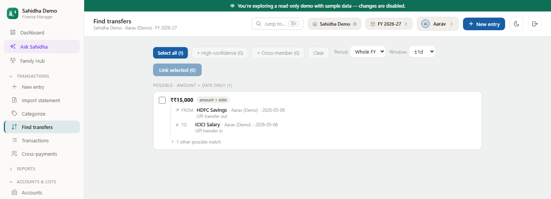Click the amount + date badge

tap(213, 100)
